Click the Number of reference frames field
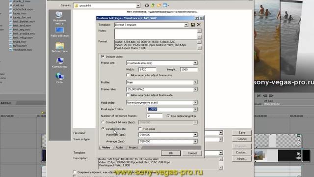The width and height of the screenshot is (314, 177). (155, 116)
